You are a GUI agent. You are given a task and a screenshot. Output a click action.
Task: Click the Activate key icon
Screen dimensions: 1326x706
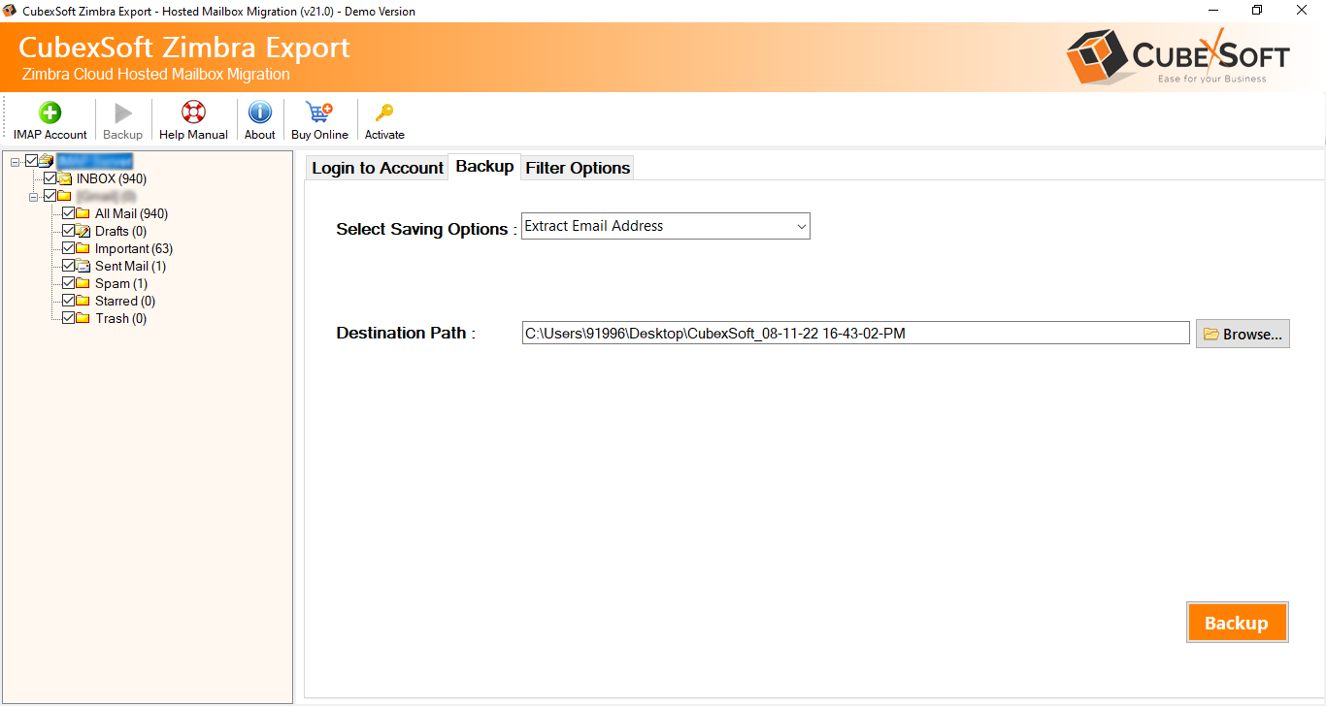[x=384, y=112]
